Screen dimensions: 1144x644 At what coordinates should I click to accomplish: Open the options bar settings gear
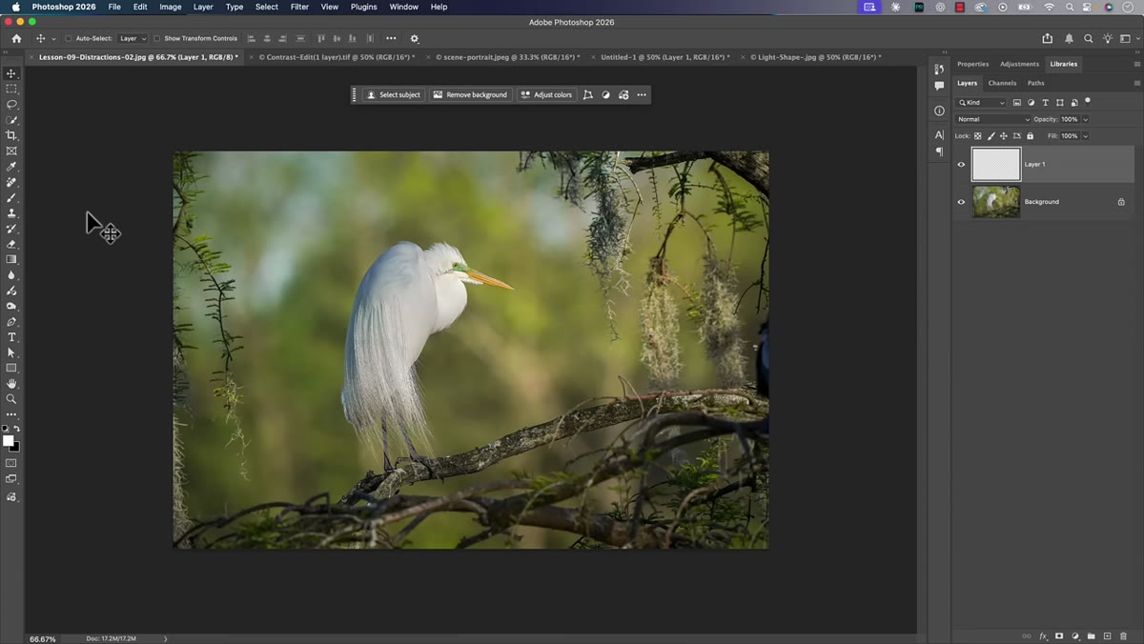pyautogui.click(x=415, y=39)
